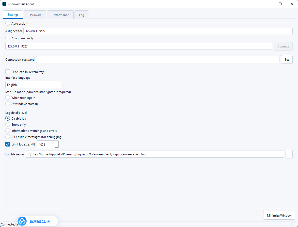The width and height of the screenshot is (298, 227).
Task: Click the Start-up mode heading text
Action: (38, 92)
